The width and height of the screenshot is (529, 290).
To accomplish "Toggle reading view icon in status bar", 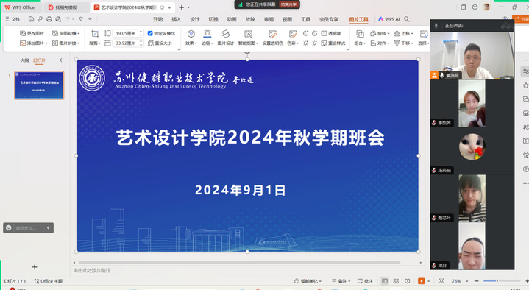I will (x=408, y=281).
